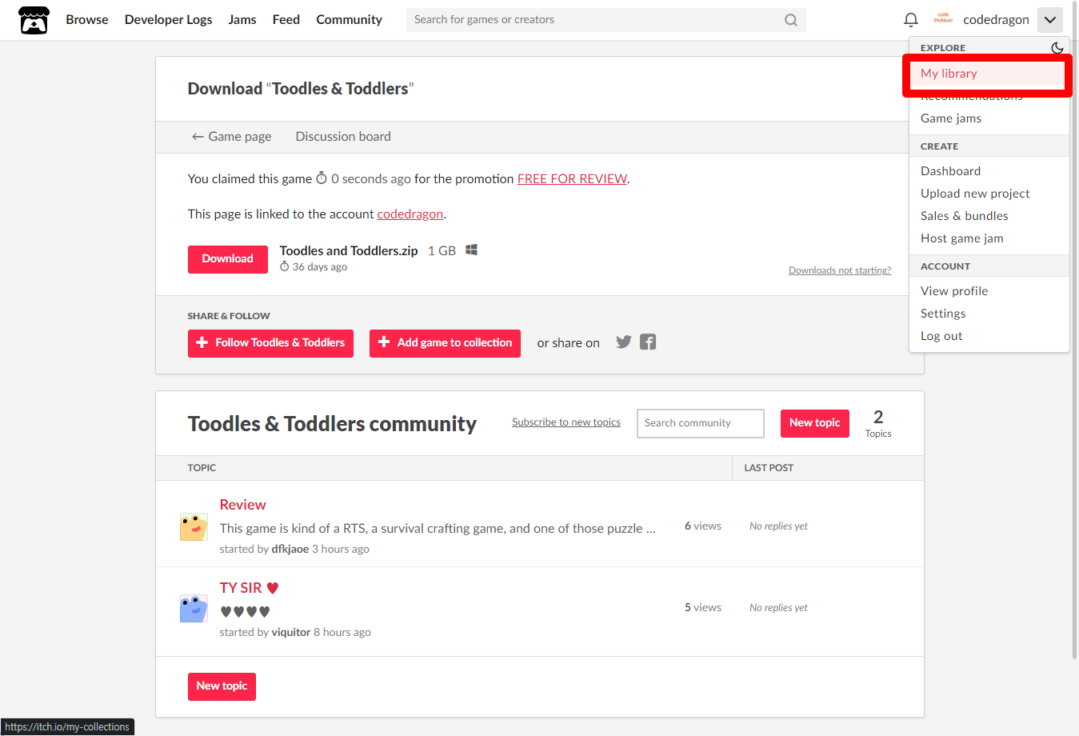Select Host game jam
The height and width of the screenshot is (736, 1079).
tap(961, 238)
